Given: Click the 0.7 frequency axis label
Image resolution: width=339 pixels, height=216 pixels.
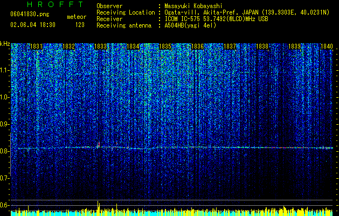Looking at the screenshot, I should [5, 178].
